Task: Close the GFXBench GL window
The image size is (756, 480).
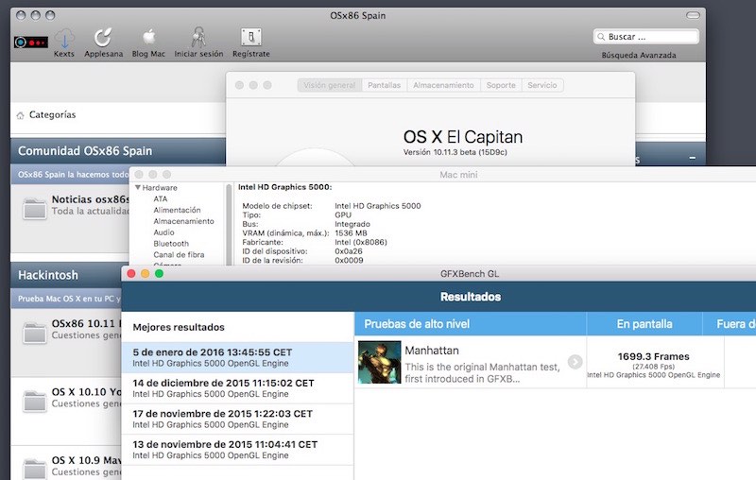Action: tap(131, 274)
